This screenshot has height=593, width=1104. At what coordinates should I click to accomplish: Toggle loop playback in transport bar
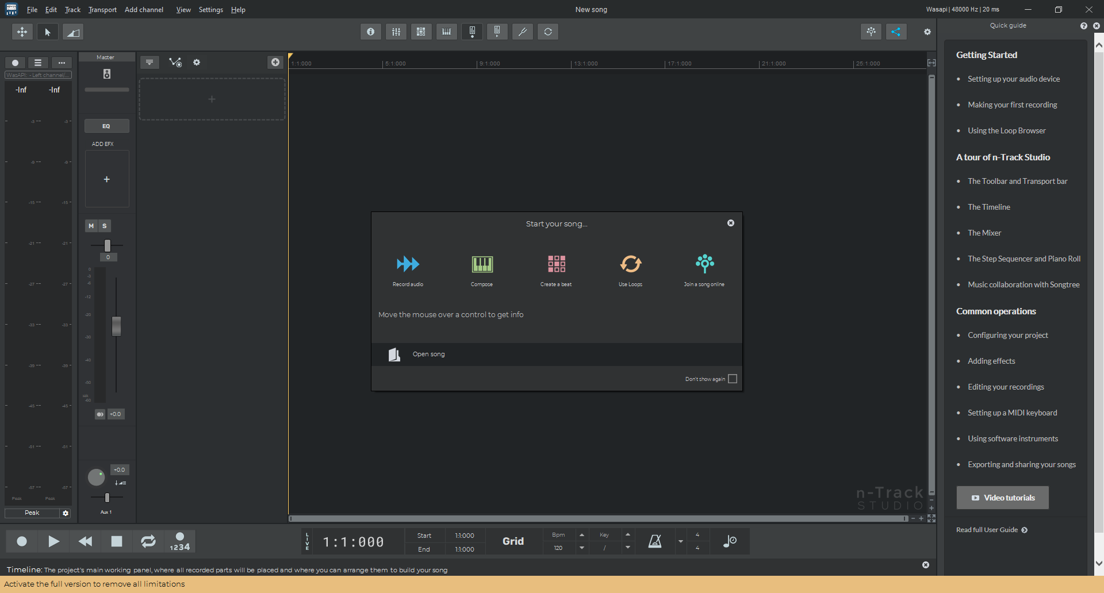(x=148, y=541)
